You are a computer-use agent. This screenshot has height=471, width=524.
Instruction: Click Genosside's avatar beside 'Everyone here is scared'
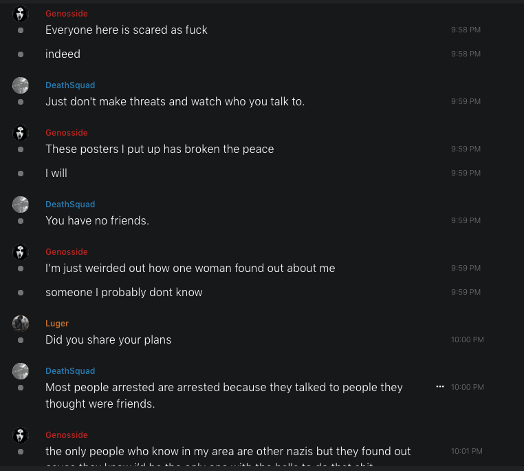coord(21,14)
